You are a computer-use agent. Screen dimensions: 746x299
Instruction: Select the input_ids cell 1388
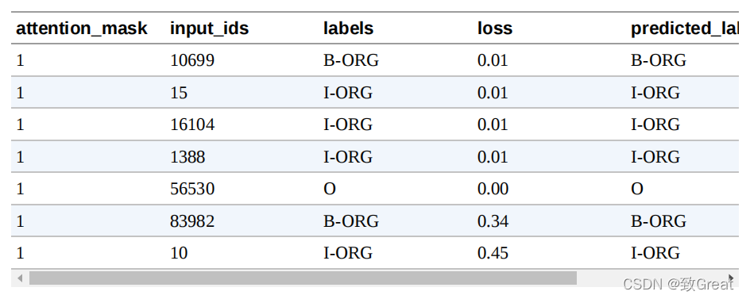pyautogui.click(x=187, y=156)
